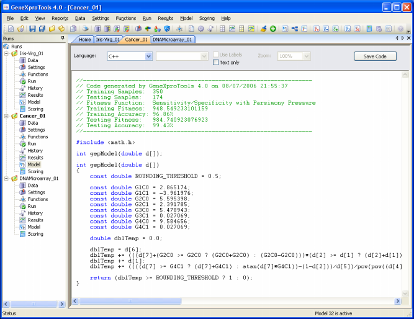Viewport: 414px width, 319px height.
Task: Open the Reports menu
Action: coord(60,18)
